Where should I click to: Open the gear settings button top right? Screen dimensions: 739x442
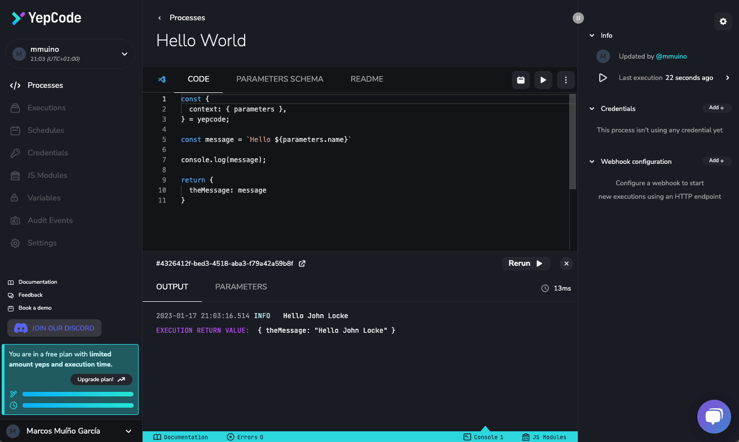(724, 21)
